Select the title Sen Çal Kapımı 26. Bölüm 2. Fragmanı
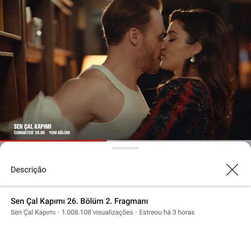The width and height of the screenshot is (251, 227). [79, 201]
